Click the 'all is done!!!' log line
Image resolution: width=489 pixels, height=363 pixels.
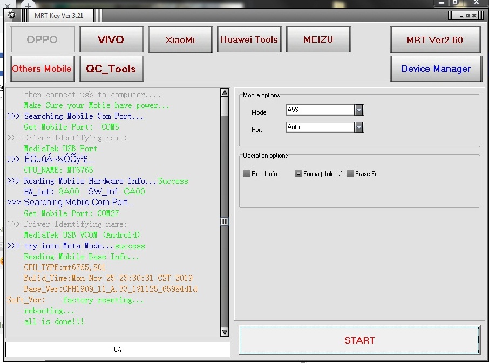coord(54,321)
